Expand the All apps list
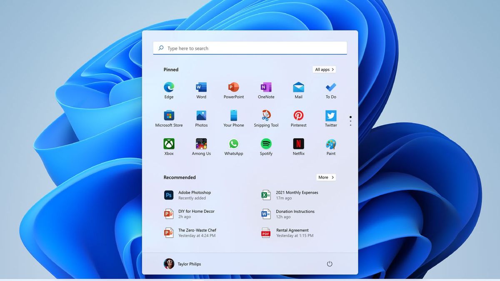Screen dimensions: 500x281 pyautogui.click(x=324, y=70)
